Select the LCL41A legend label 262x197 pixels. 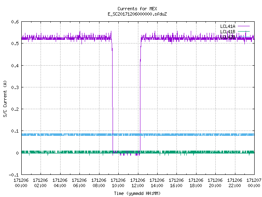pyautogui.click(x=228, y=26)
